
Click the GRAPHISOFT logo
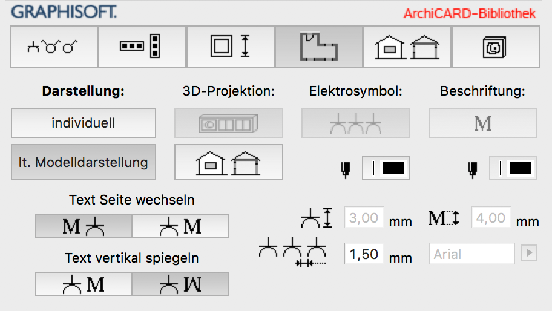(64, 12)
